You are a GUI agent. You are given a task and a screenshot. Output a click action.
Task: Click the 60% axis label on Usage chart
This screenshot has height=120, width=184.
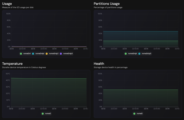9,27
